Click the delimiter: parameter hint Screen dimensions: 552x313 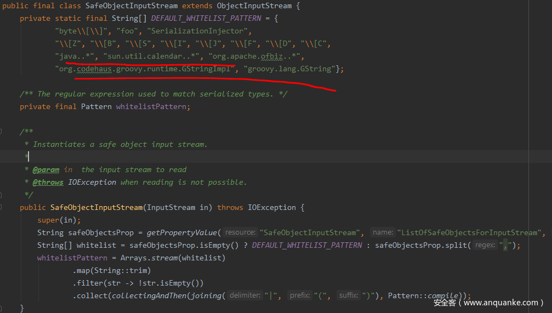tap(245, 295)
